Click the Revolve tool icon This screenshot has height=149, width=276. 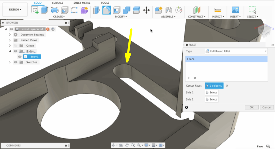click(55, 10)
